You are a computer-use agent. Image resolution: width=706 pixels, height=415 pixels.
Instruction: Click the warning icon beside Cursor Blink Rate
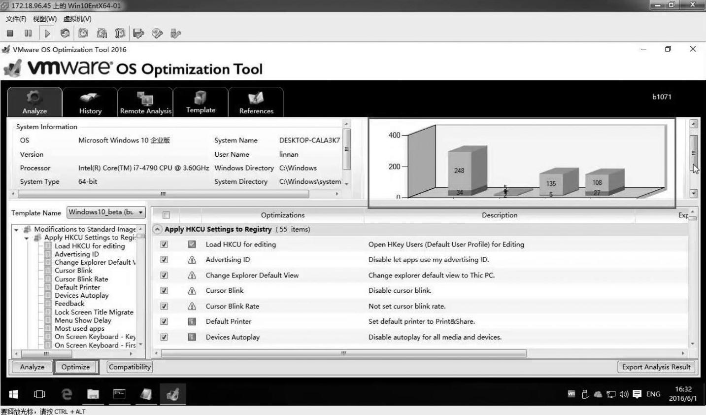point(192,306)
